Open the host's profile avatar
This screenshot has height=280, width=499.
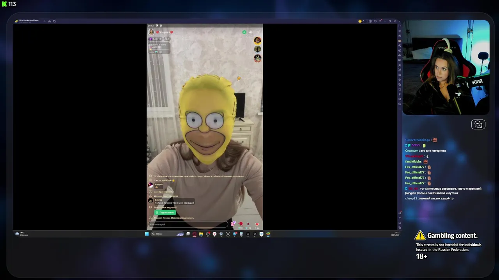151,32
